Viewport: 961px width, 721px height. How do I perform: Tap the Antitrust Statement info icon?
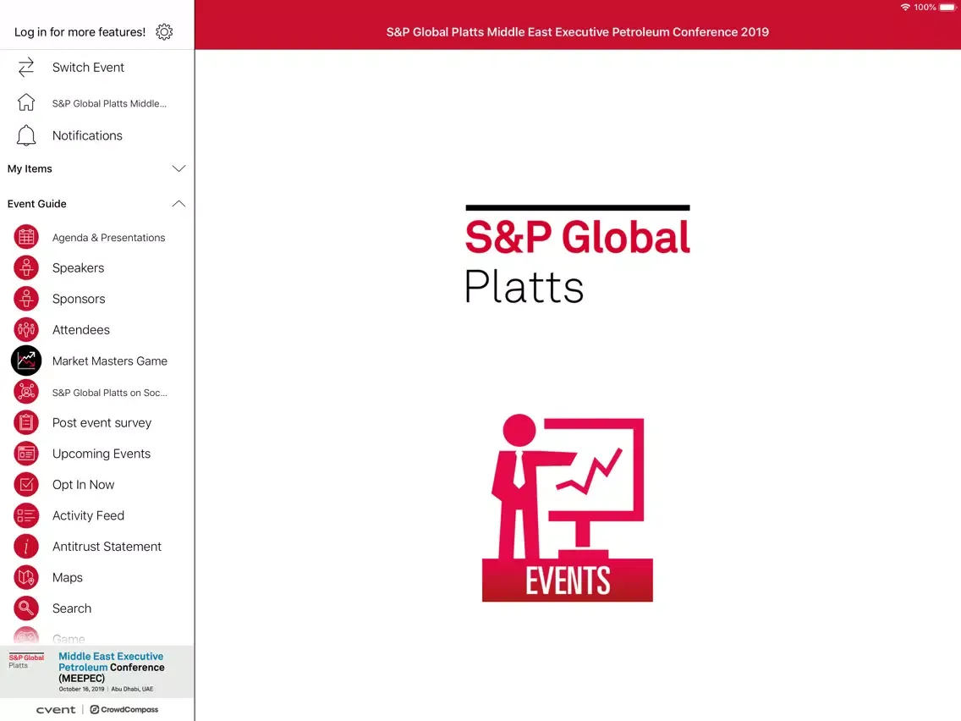(x=26, y=547)
